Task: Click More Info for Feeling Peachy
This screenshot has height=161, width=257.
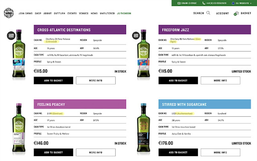Action: [95, 152]
